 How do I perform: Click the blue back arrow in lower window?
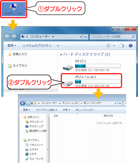coord(23,103)
